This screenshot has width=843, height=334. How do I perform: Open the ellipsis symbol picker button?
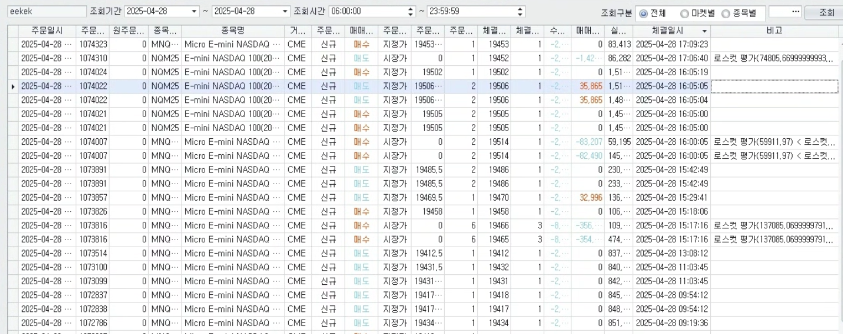796,12
